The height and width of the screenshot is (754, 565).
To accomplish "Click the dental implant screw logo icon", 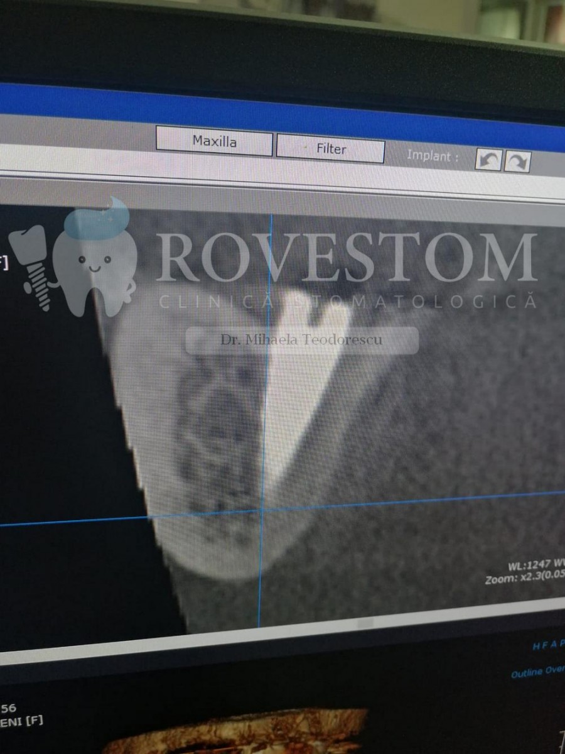I will (x=34, y=265).
